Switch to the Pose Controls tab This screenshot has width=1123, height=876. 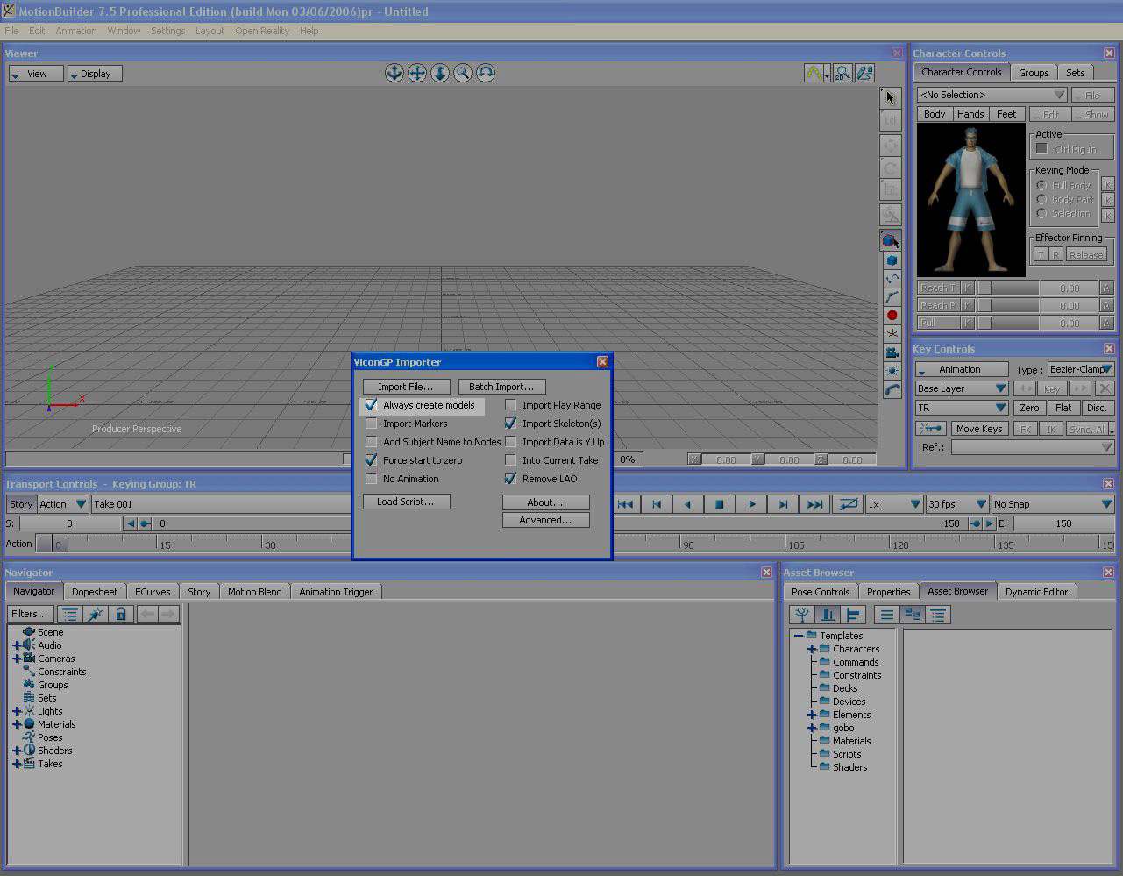[821, 592]
